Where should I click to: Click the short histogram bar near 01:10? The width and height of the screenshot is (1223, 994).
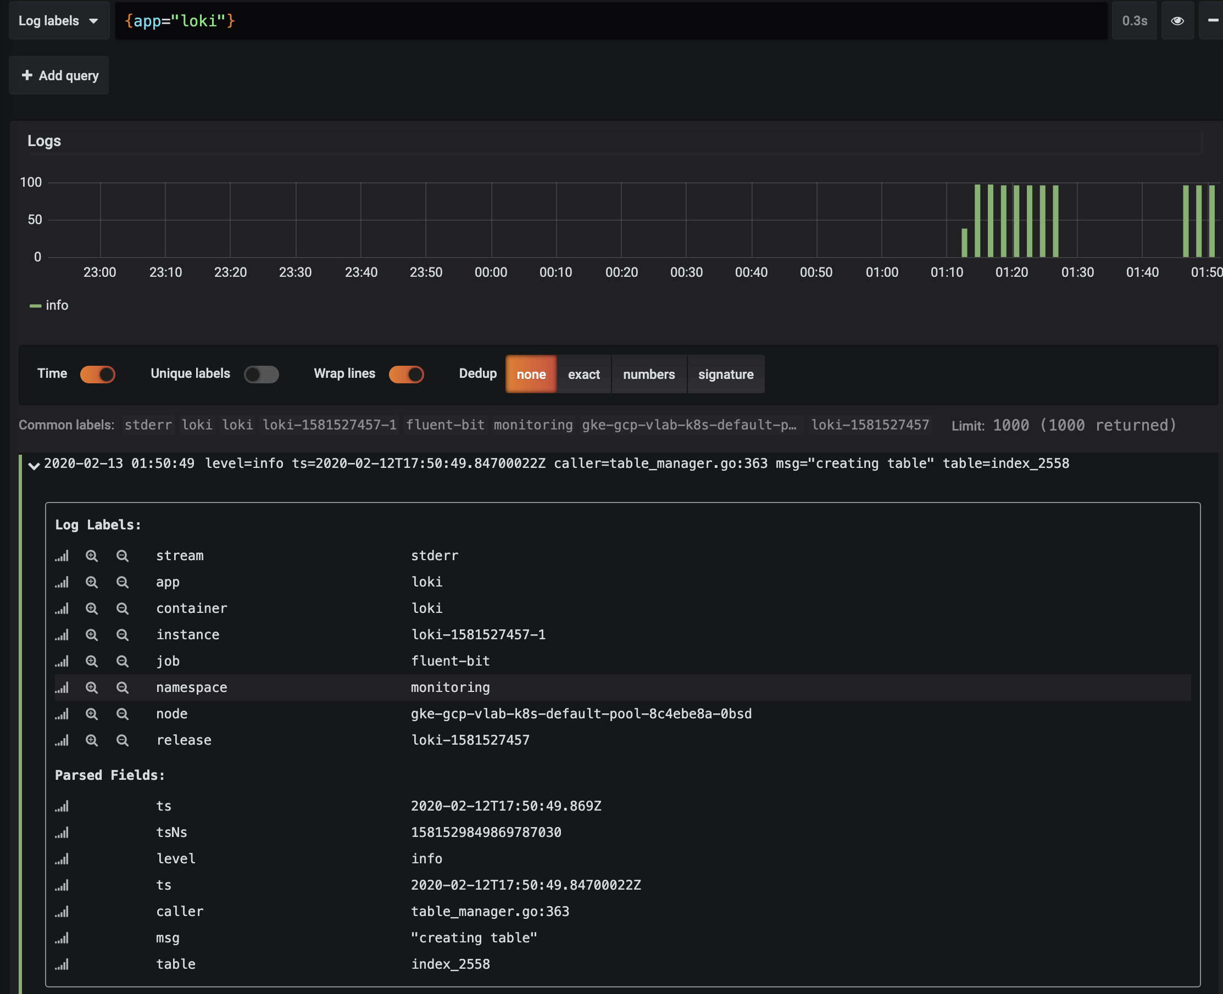(964, 243)
